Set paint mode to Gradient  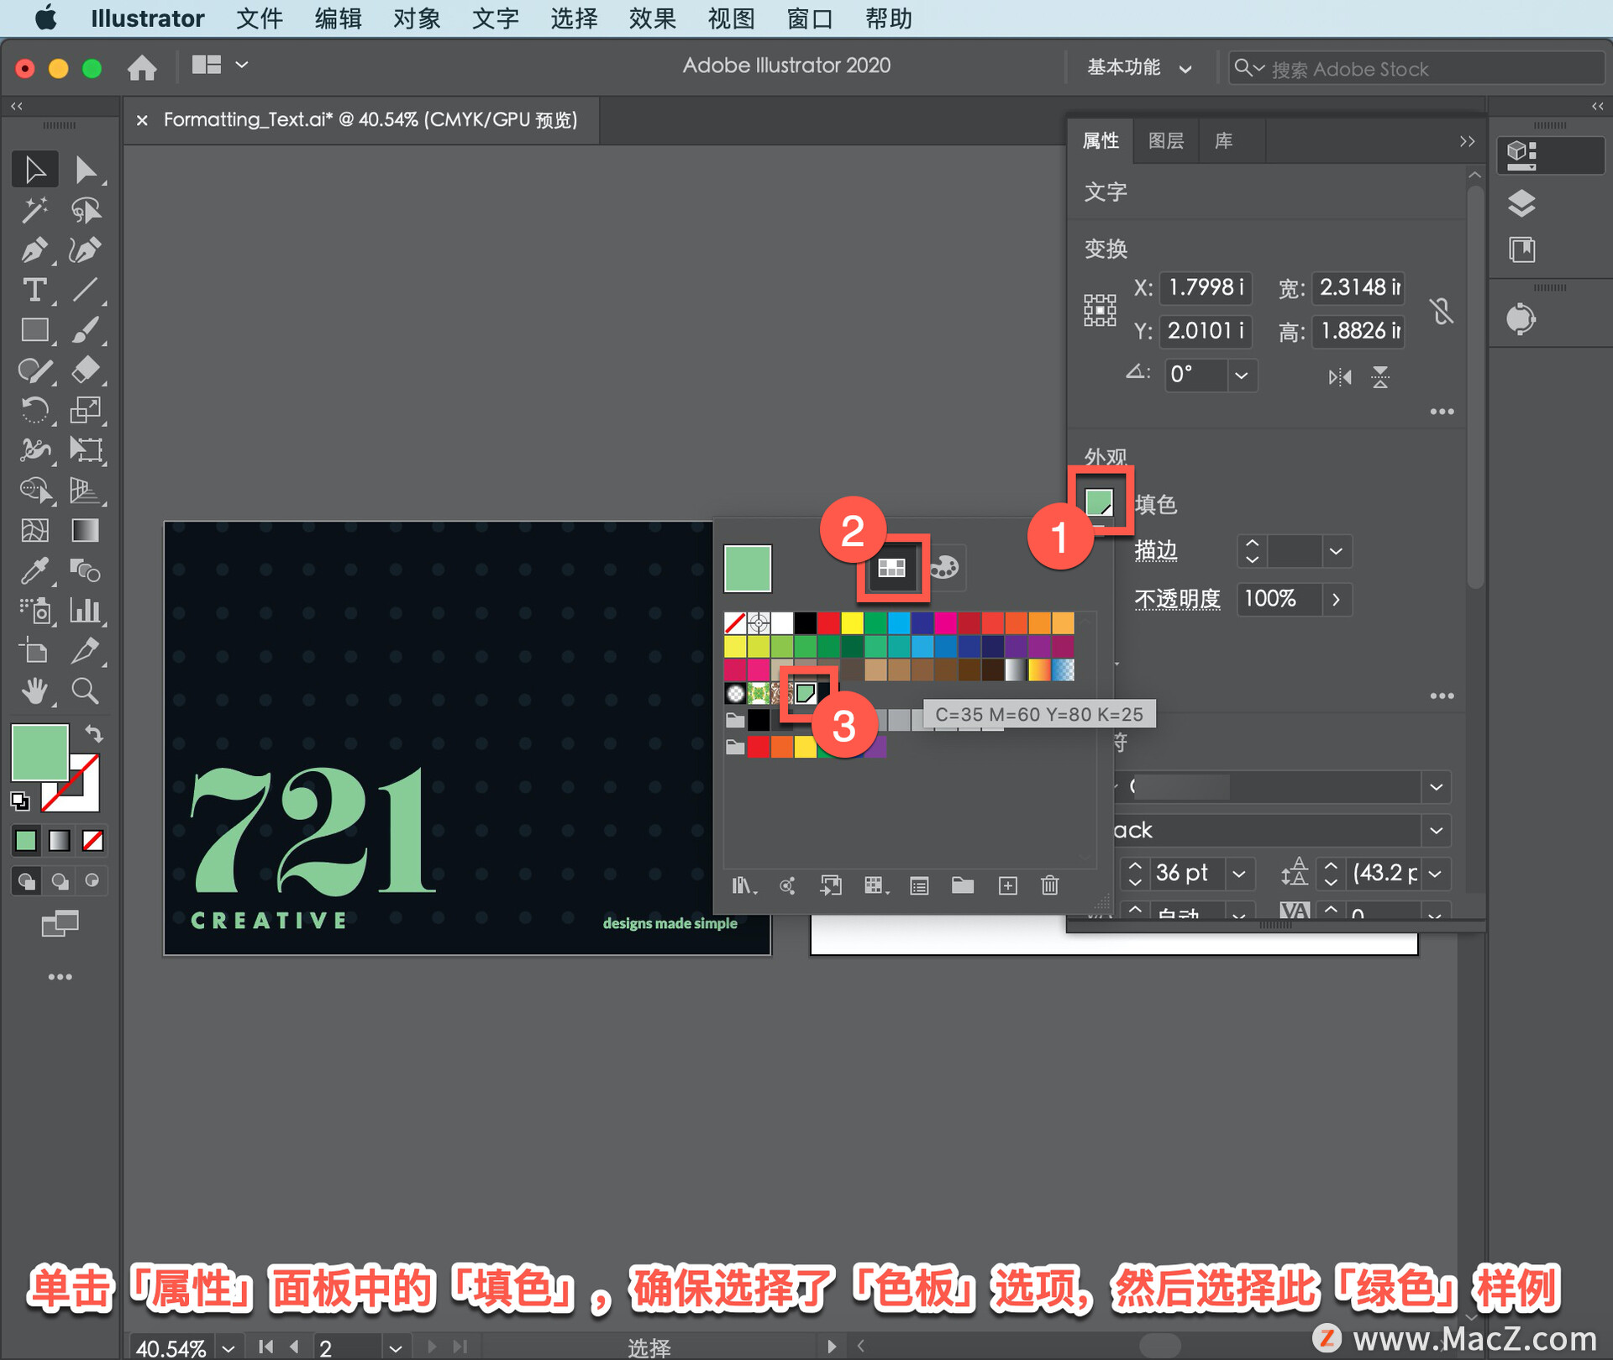pyautogui.click(x=60, y=840)
